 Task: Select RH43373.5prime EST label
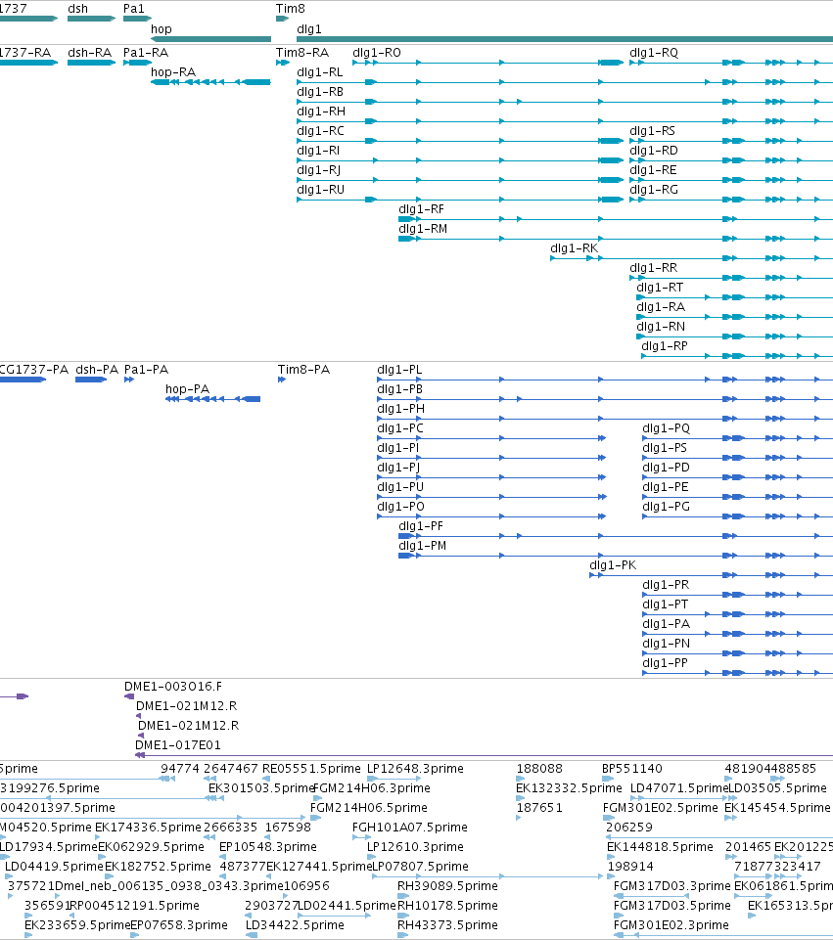(x=447, y=924)
